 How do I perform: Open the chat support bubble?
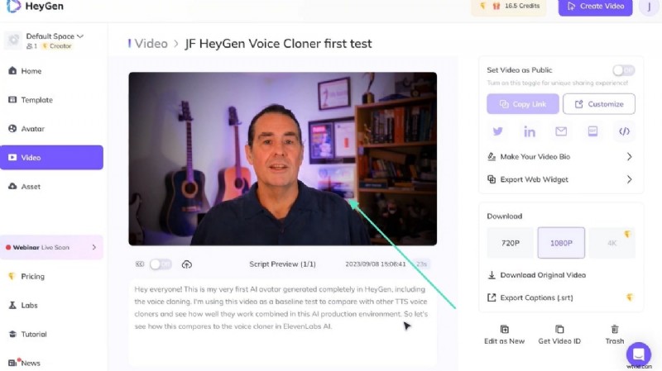tap(638, 354)
